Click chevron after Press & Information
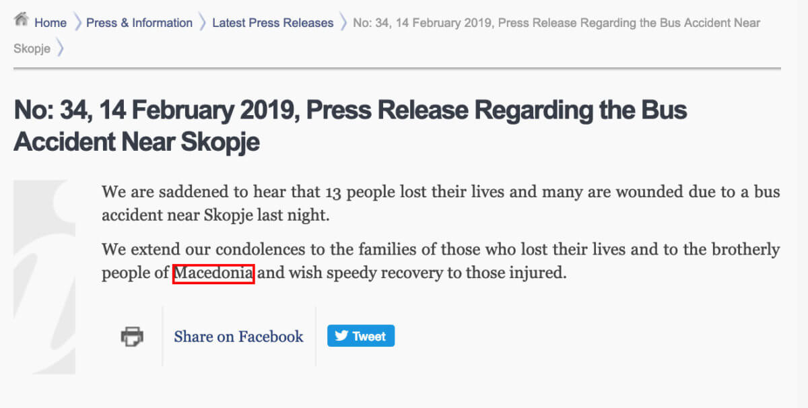Screen dimensions: 808x408 click(203, 23)
